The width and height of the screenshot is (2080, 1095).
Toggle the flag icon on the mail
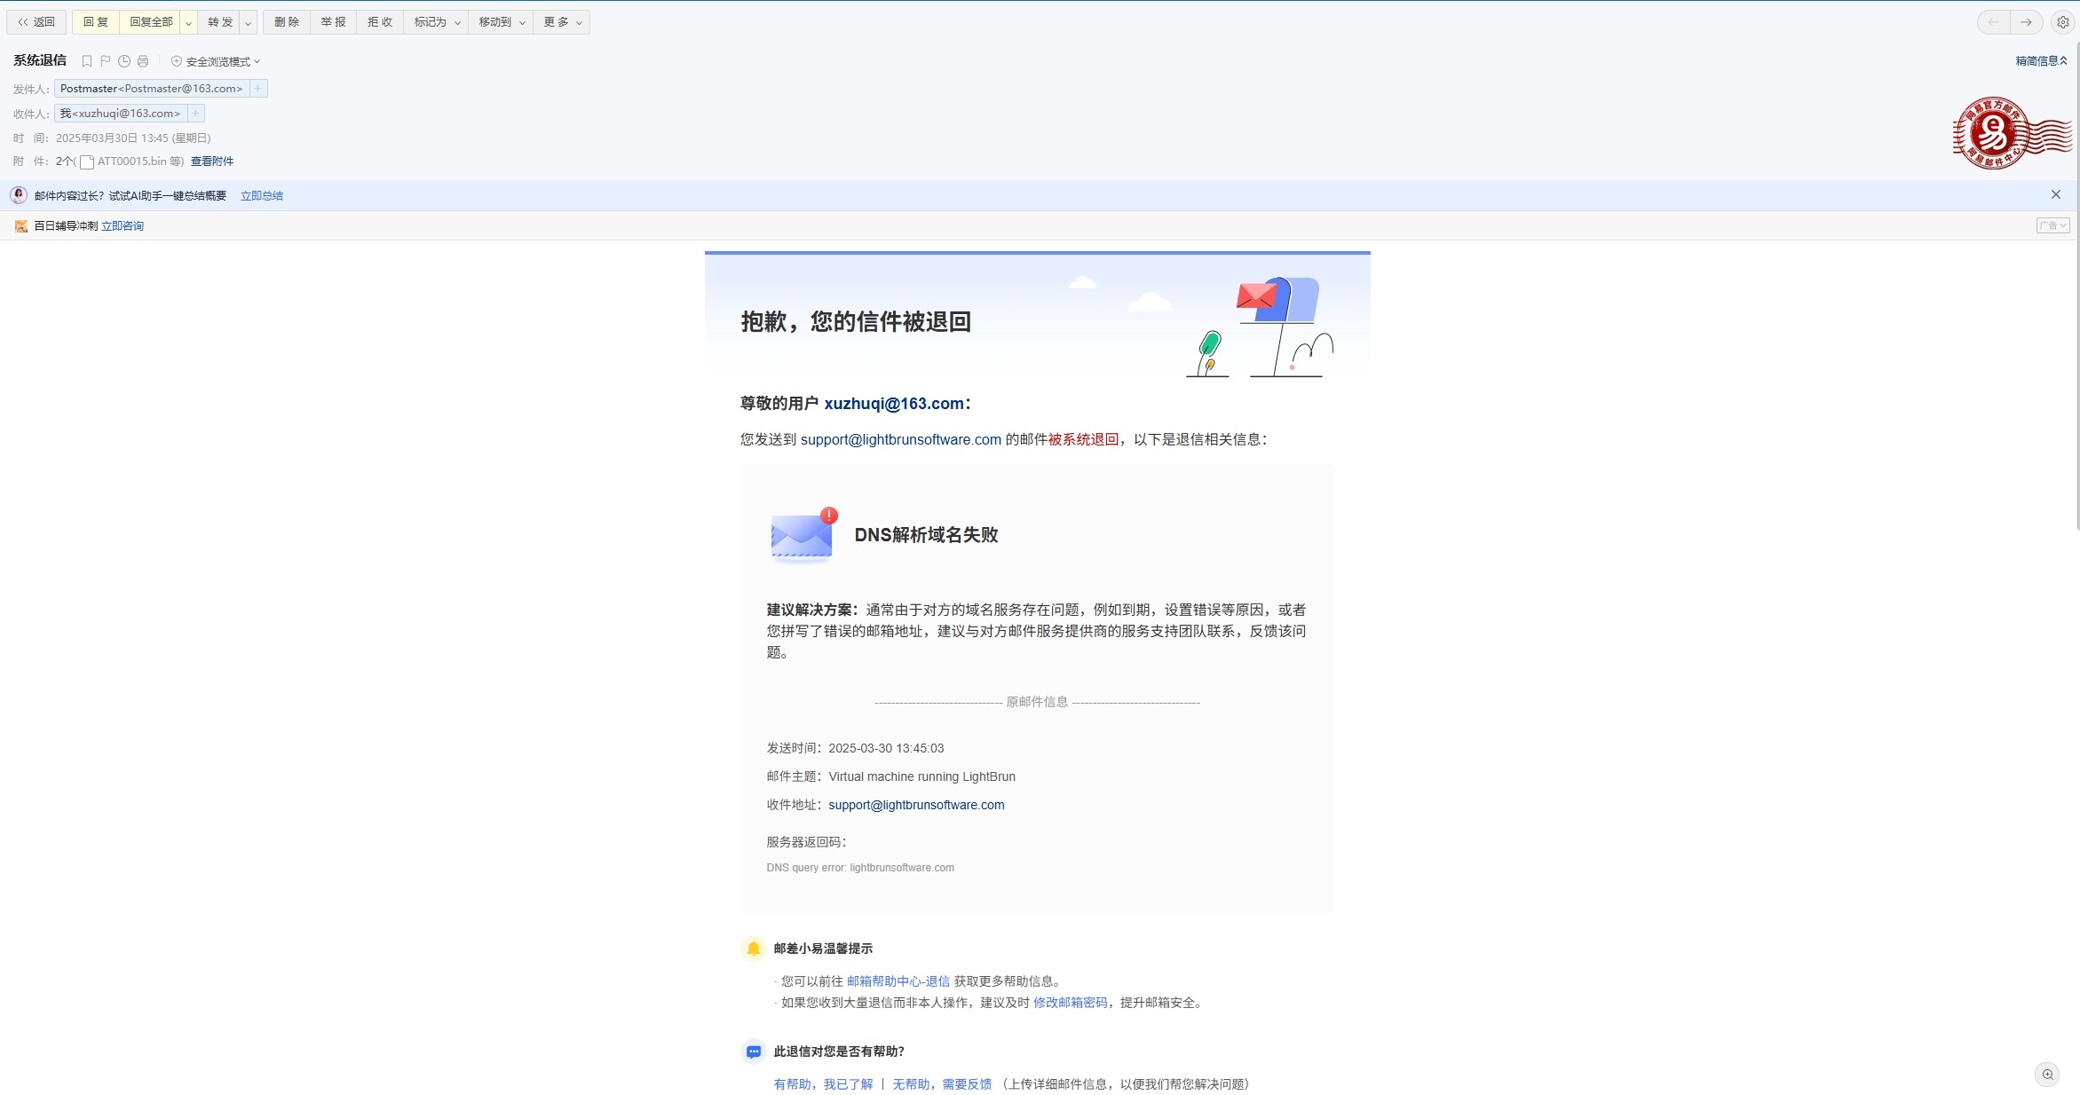click(x=106, y=61)
